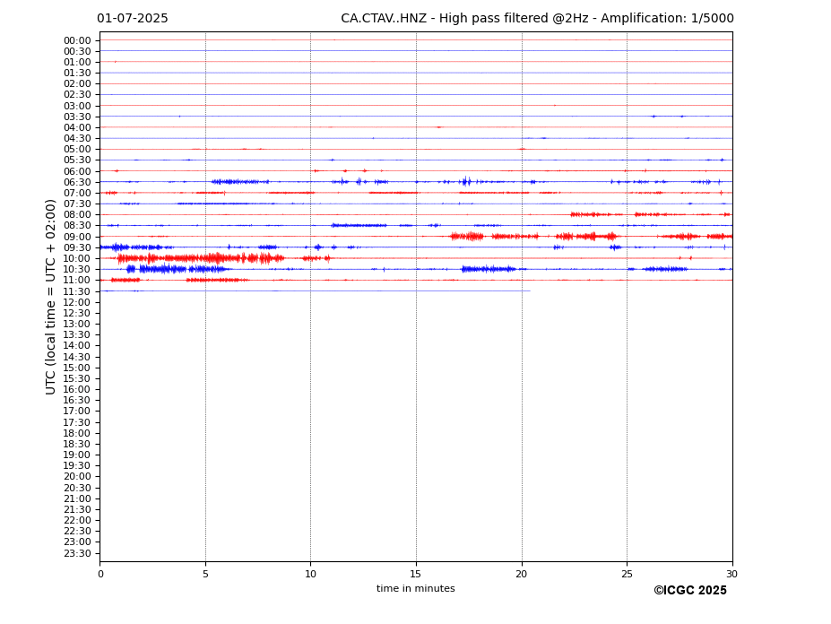Select the 08:00 row label
831x624 pixels.
coord(77,214)
